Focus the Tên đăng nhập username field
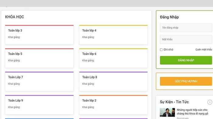Viewport: 213px width, 119px height. [x=186, y=27]
